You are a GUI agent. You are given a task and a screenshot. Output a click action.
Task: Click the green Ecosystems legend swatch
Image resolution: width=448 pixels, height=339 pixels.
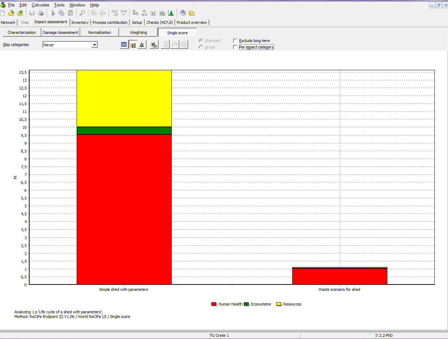click(247, 304)
